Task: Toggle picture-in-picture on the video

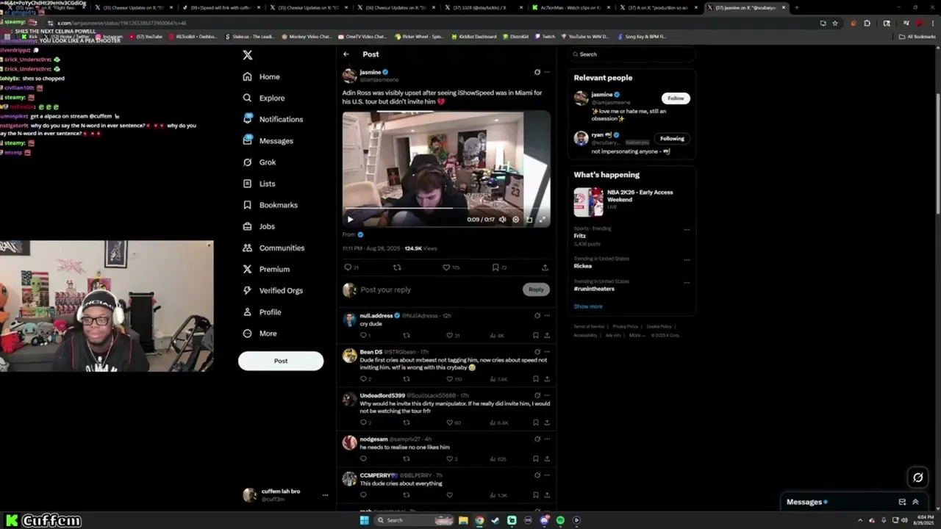Action: click(529, 219)
